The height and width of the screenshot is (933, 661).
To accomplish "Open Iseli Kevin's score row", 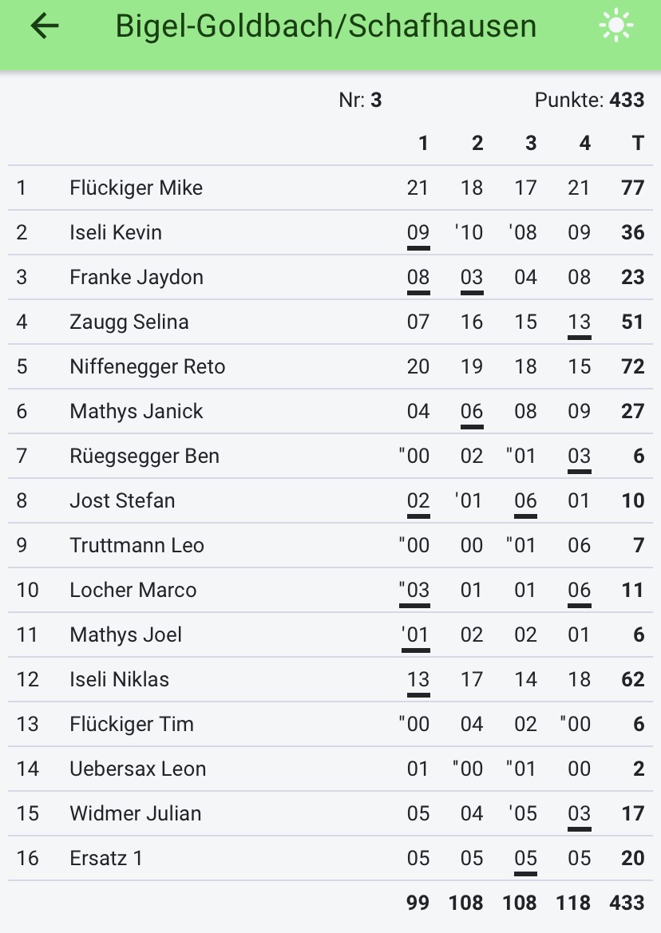I will pyautogui.click(x=330, y=233).
